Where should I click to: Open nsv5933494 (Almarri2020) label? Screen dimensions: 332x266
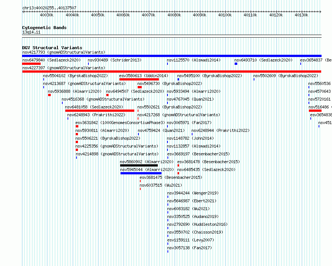[194, 91]
